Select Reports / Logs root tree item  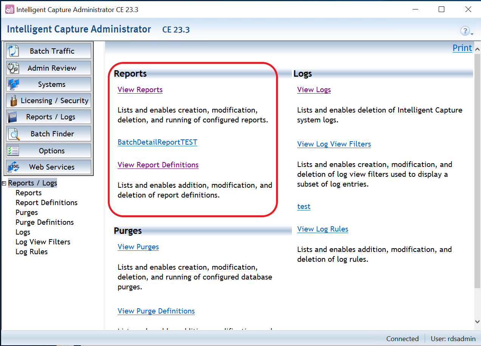(33, 183)
